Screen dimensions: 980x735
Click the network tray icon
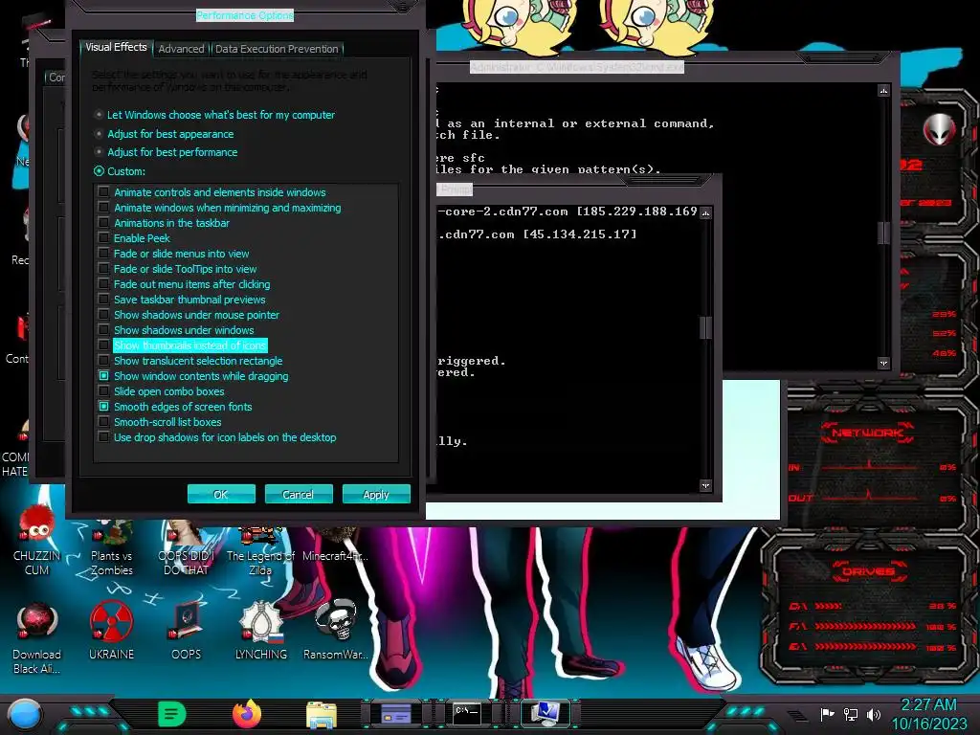(850, 714)
